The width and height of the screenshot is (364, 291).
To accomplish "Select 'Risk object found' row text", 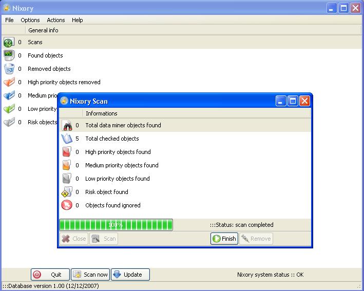I will point(107,192).
